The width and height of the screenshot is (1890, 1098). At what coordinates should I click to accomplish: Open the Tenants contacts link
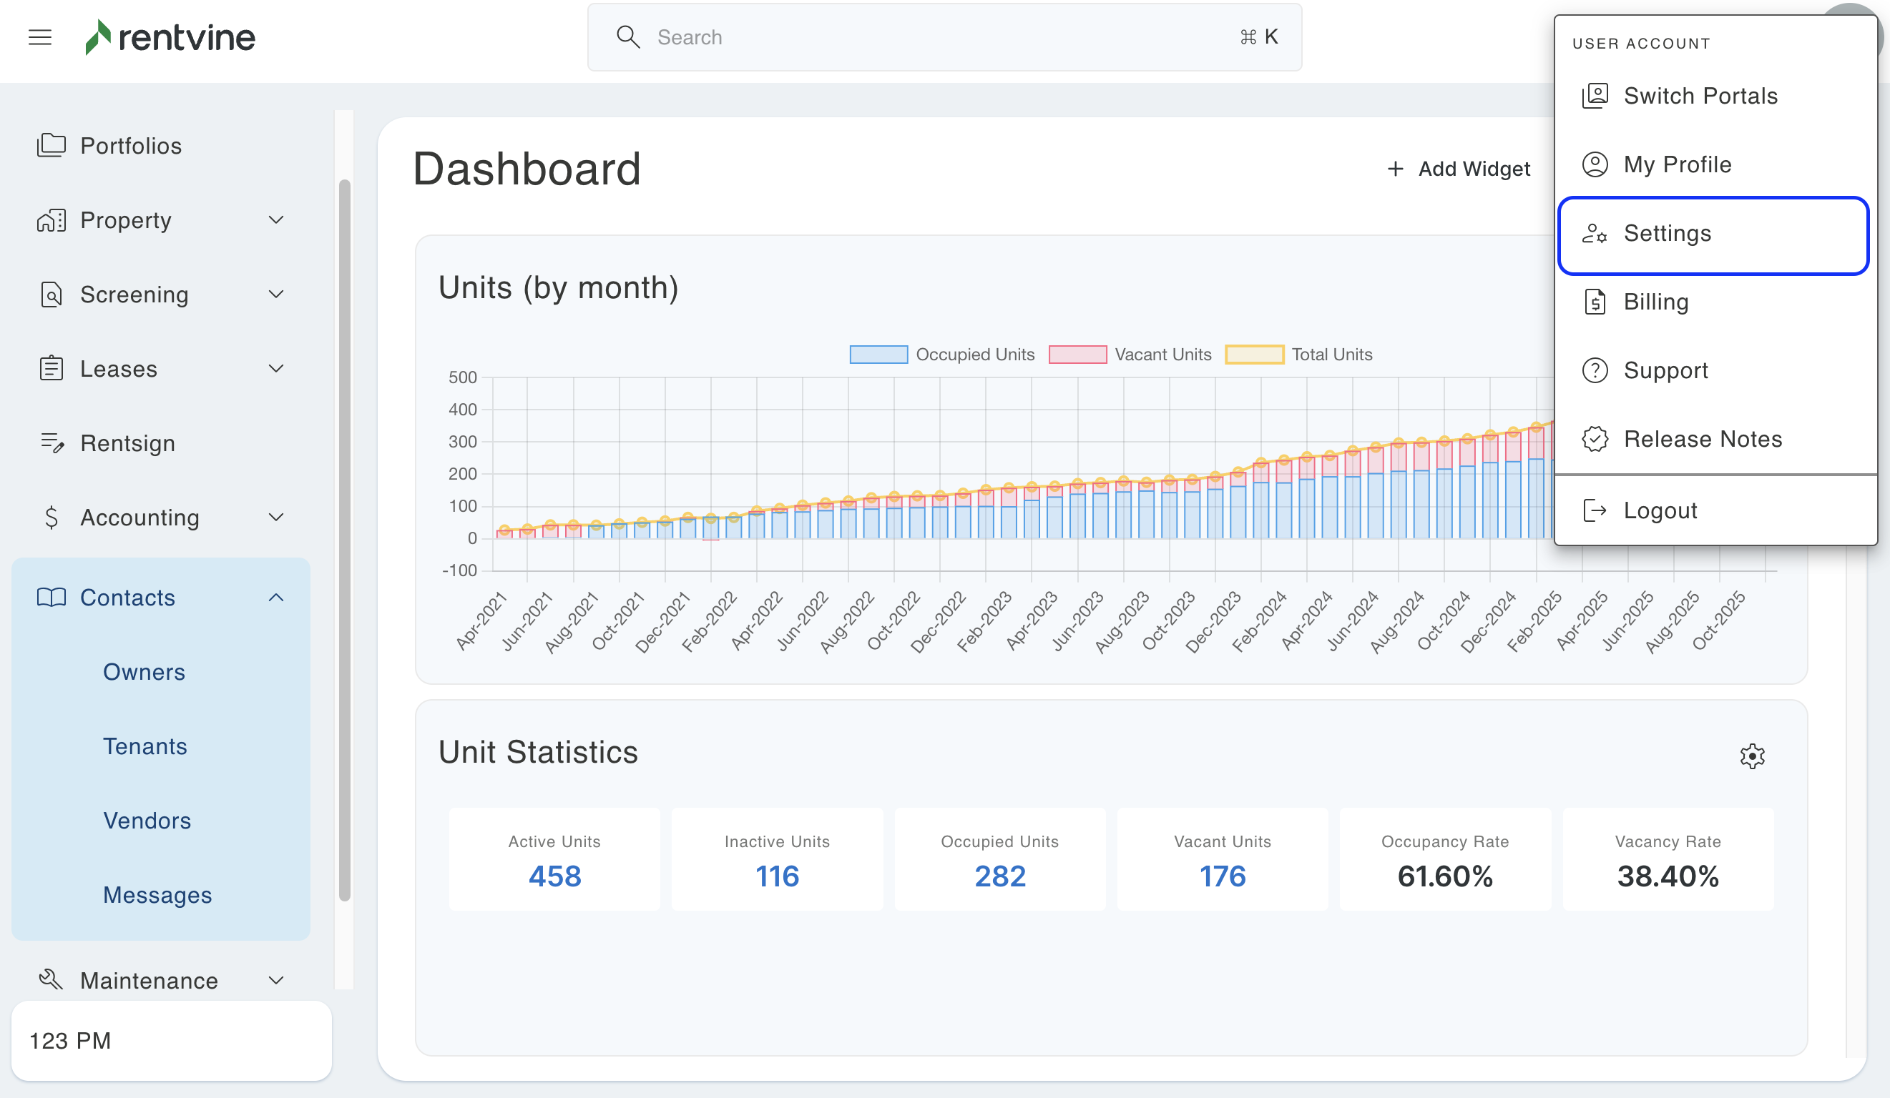145,746
